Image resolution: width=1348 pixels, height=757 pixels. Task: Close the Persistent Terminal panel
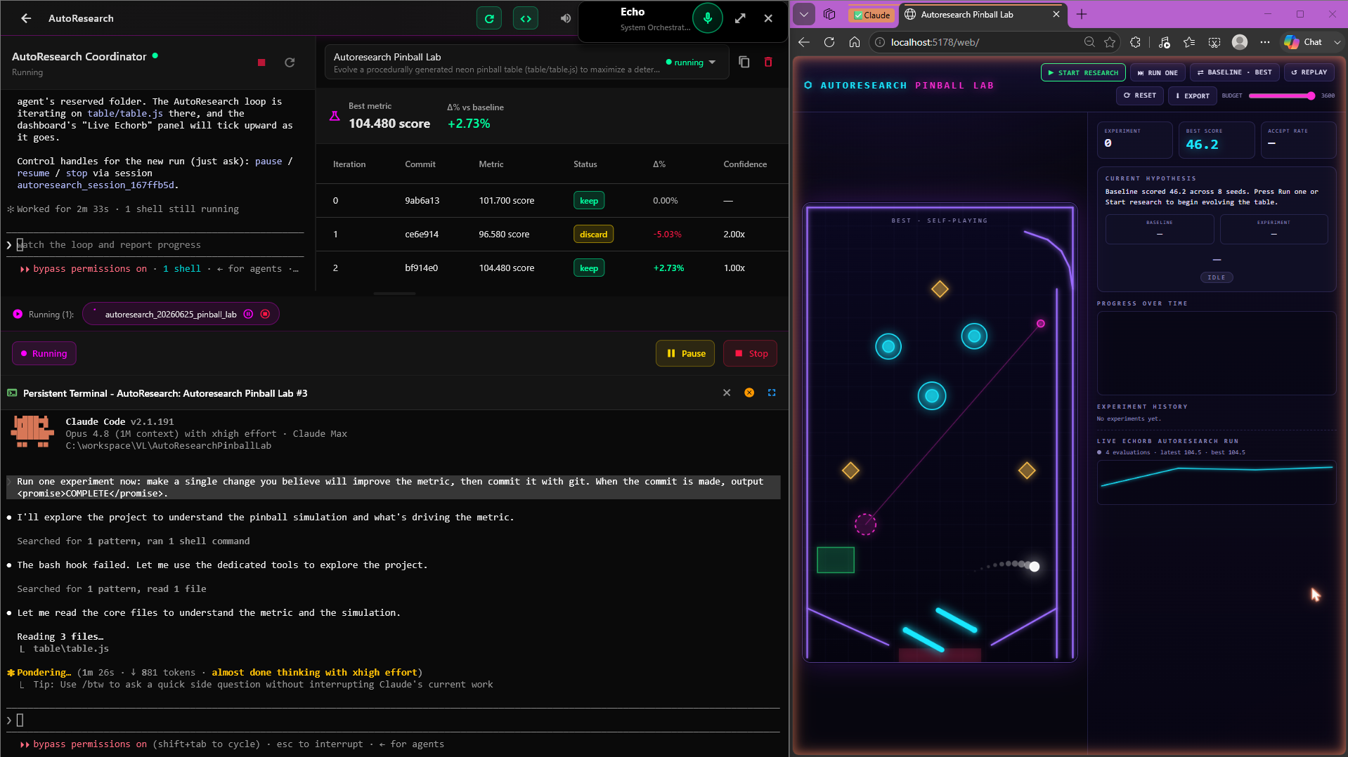tap(727, 393)
